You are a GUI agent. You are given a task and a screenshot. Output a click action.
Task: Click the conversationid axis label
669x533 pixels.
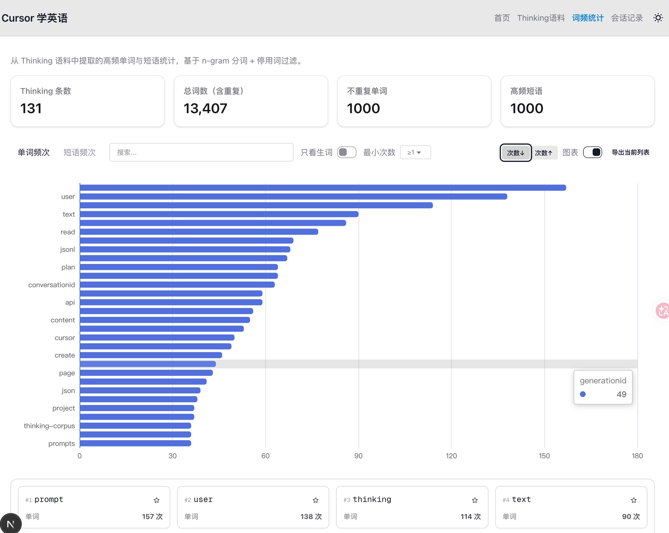click(51, 285)
